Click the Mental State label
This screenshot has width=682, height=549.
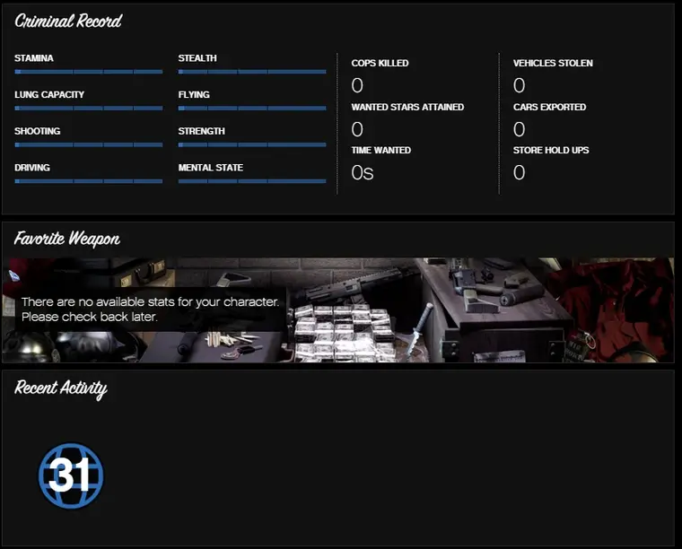[211, 168]
